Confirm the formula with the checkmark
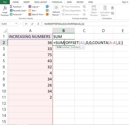129x125 pixels. coord(32,24)
